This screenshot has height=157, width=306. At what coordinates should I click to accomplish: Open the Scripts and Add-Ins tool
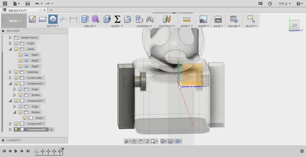(x=234, y=19)
